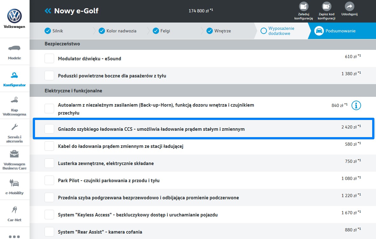Click price 580 zł for Kabel do ładowania
The height and width of the screenshot is (239, 376).
coord(353,144)
